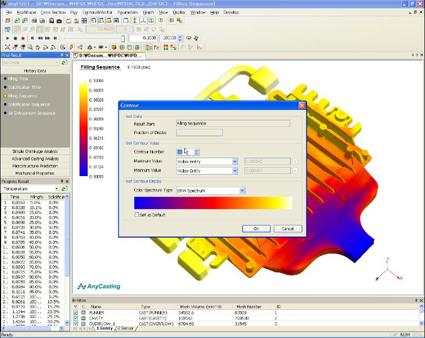Image resolution: width=425 pixels, height=338 pixels.
Task: Open a result file from the toolbar
Action: click(7, 21)
